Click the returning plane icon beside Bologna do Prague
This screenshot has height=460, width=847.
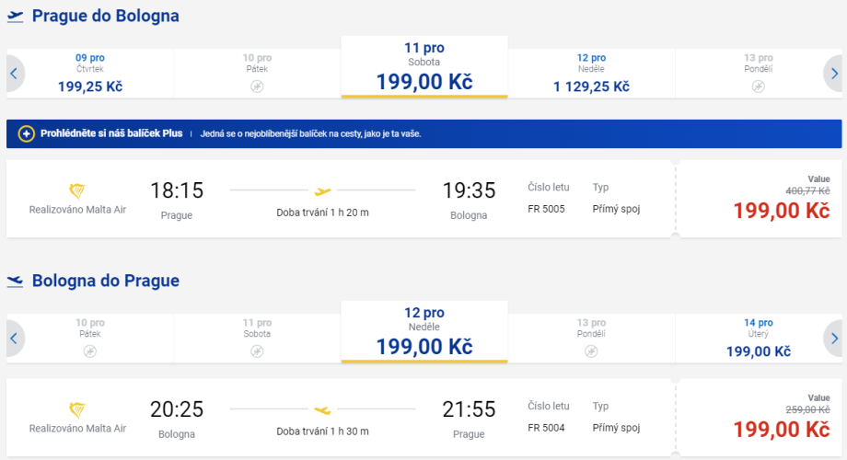tap(15, 281)
